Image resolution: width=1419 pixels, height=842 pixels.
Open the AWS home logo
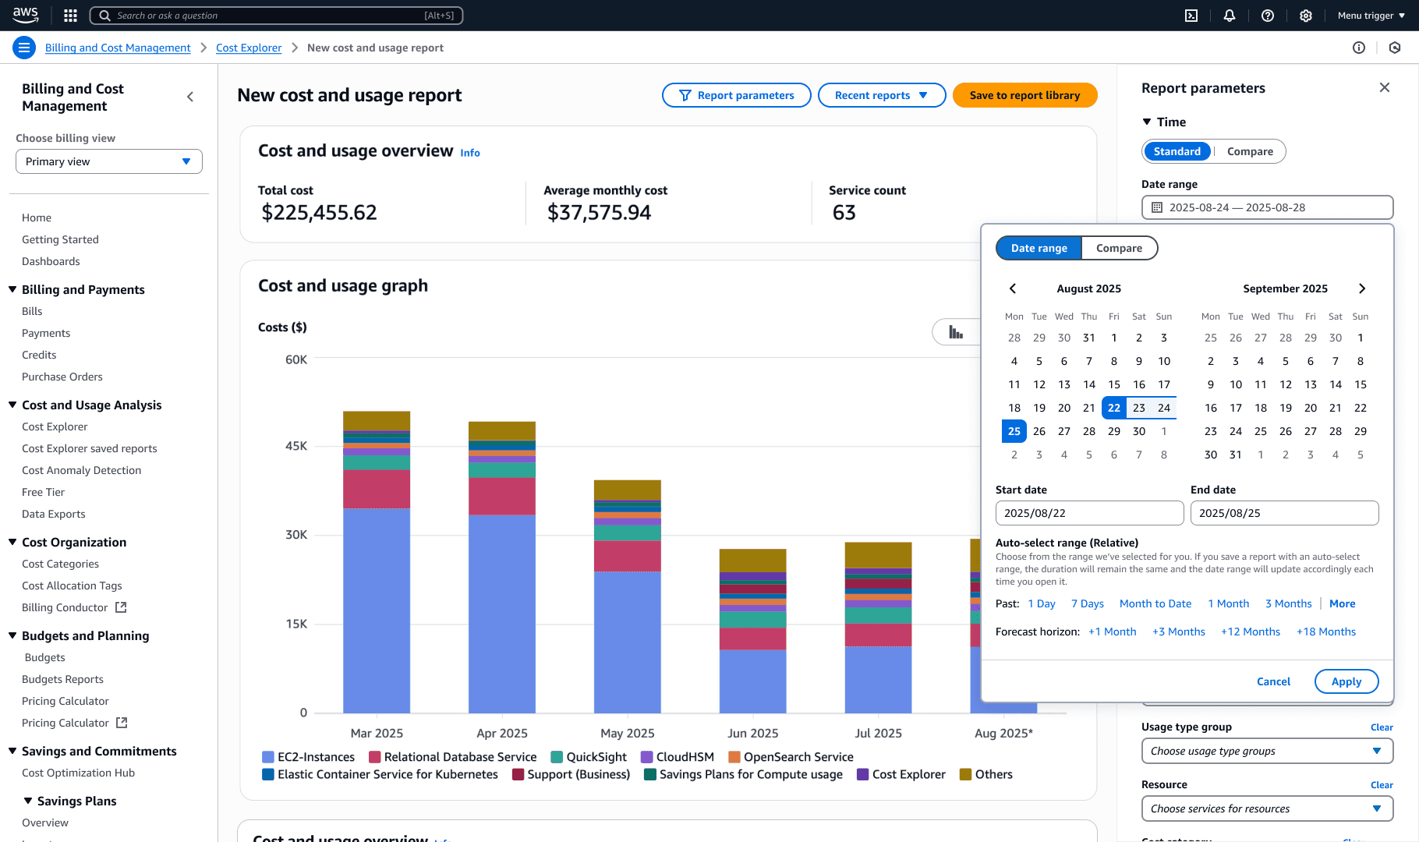pos(25,15)
